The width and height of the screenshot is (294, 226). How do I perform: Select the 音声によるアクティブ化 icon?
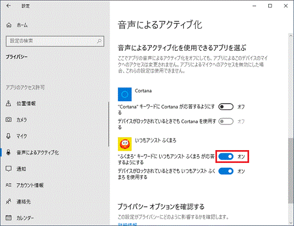click(9, 152)
